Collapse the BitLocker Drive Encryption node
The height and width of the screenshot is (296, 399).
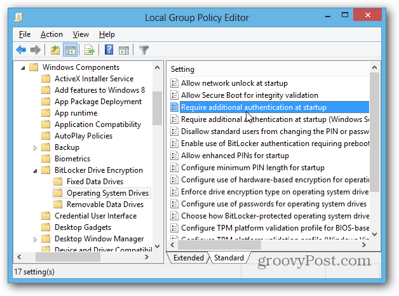(36, 171)
